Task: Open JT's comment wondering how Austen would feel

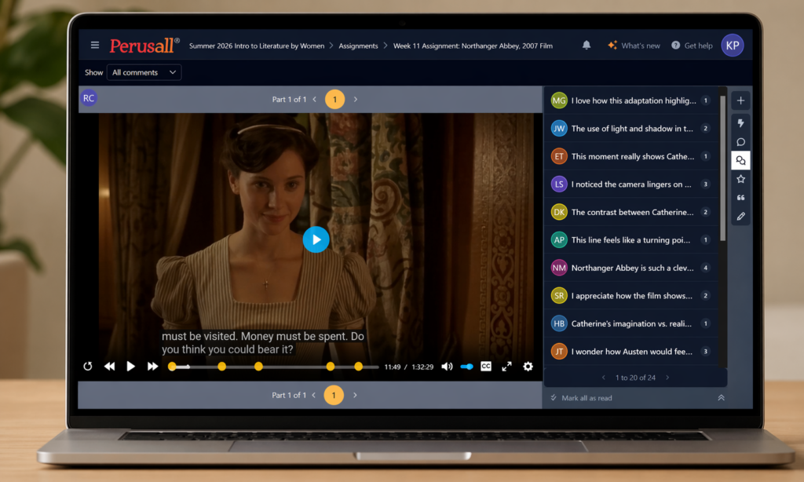Action: (x=628, y=352)
